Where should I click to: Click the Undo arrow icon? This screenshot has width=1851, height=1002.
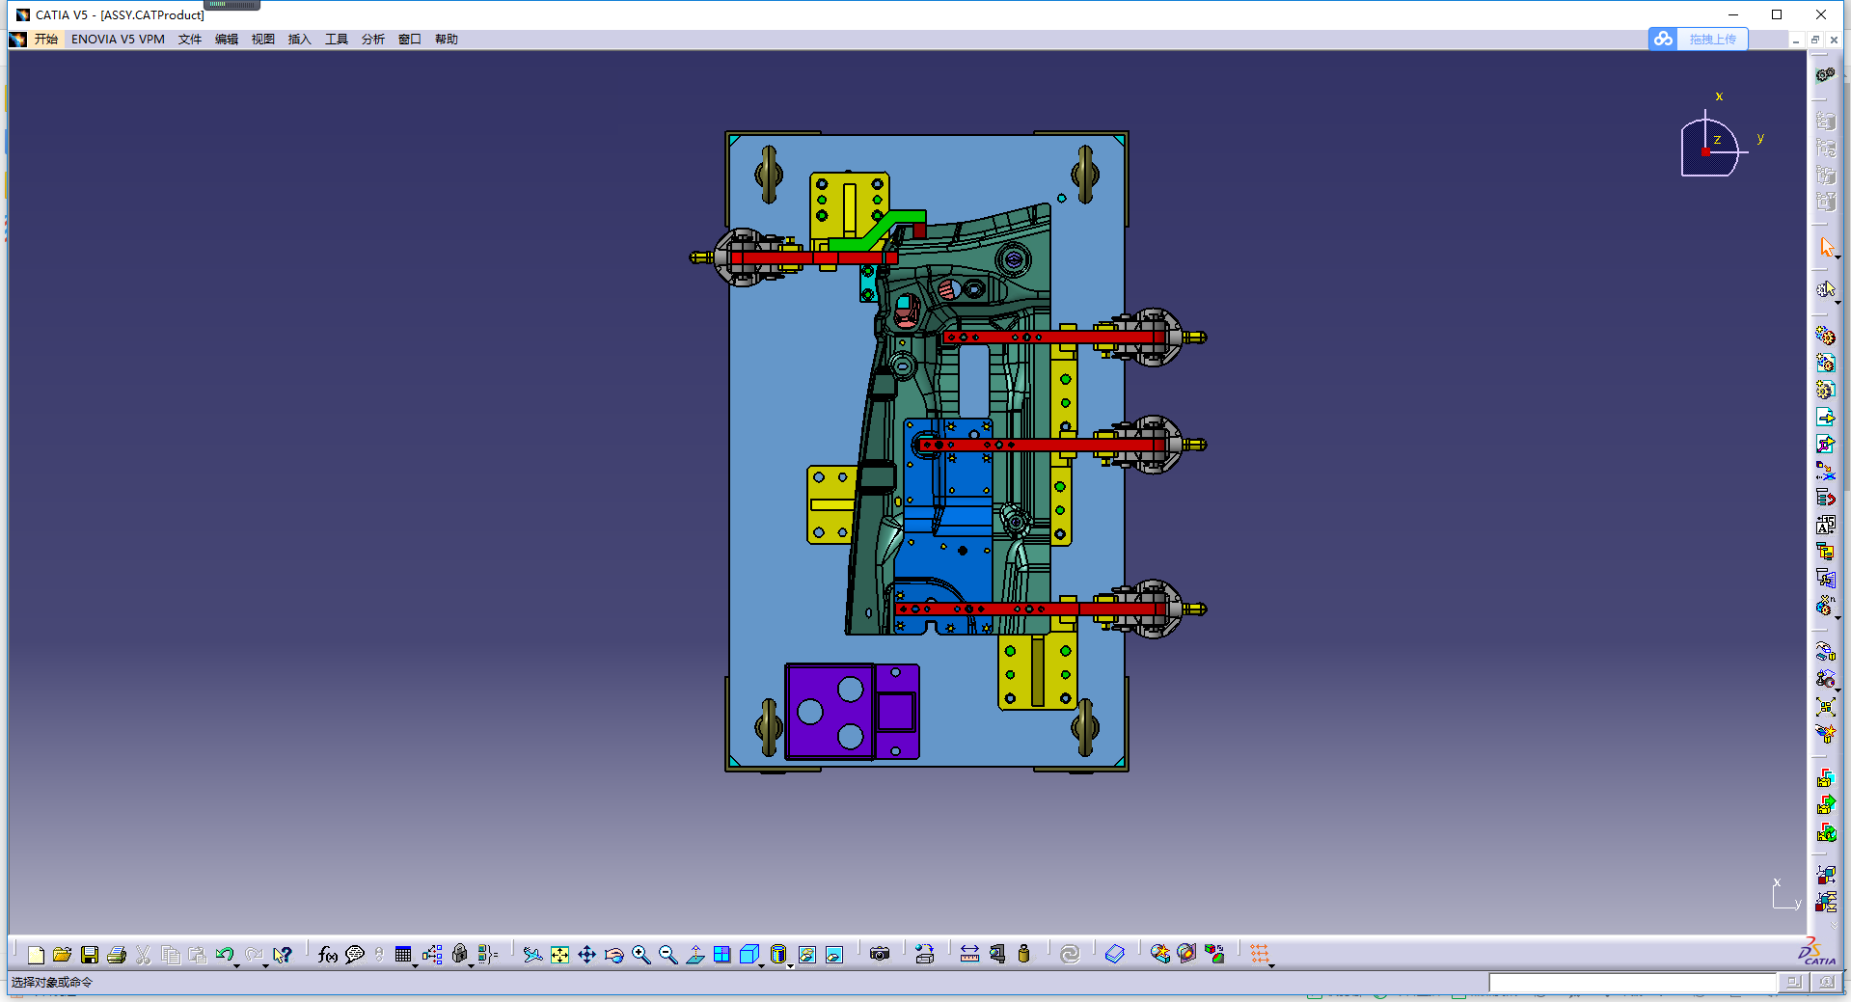224,955
